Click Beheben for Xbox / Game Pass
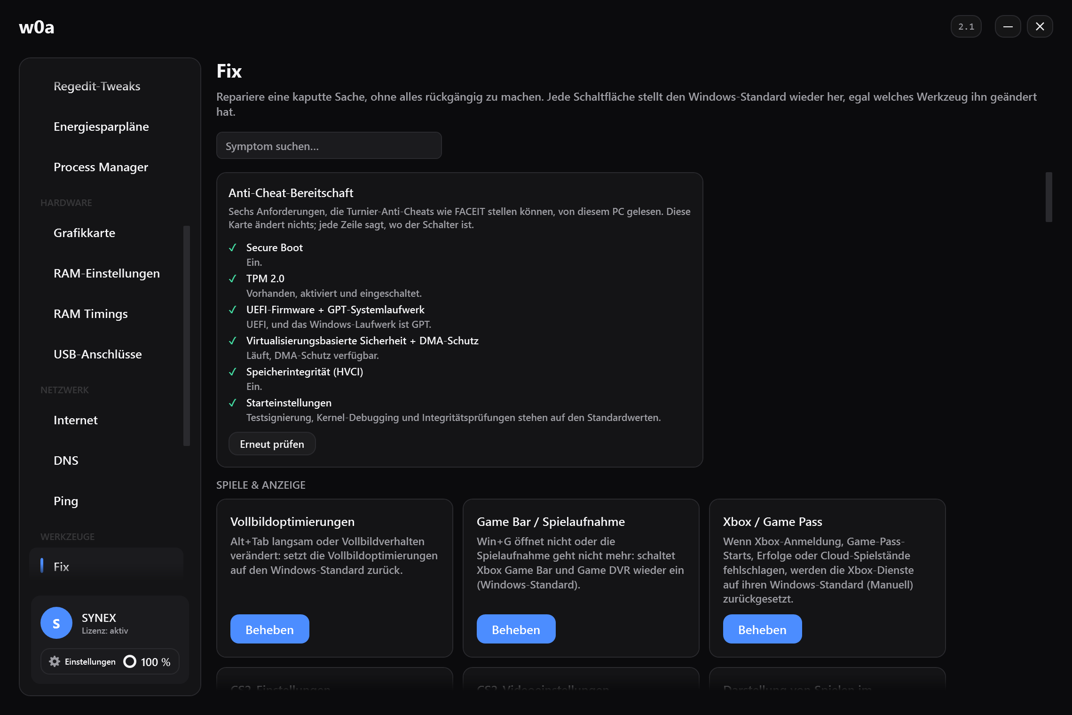The image size is (1072, 715). click(x=763, y=629)
